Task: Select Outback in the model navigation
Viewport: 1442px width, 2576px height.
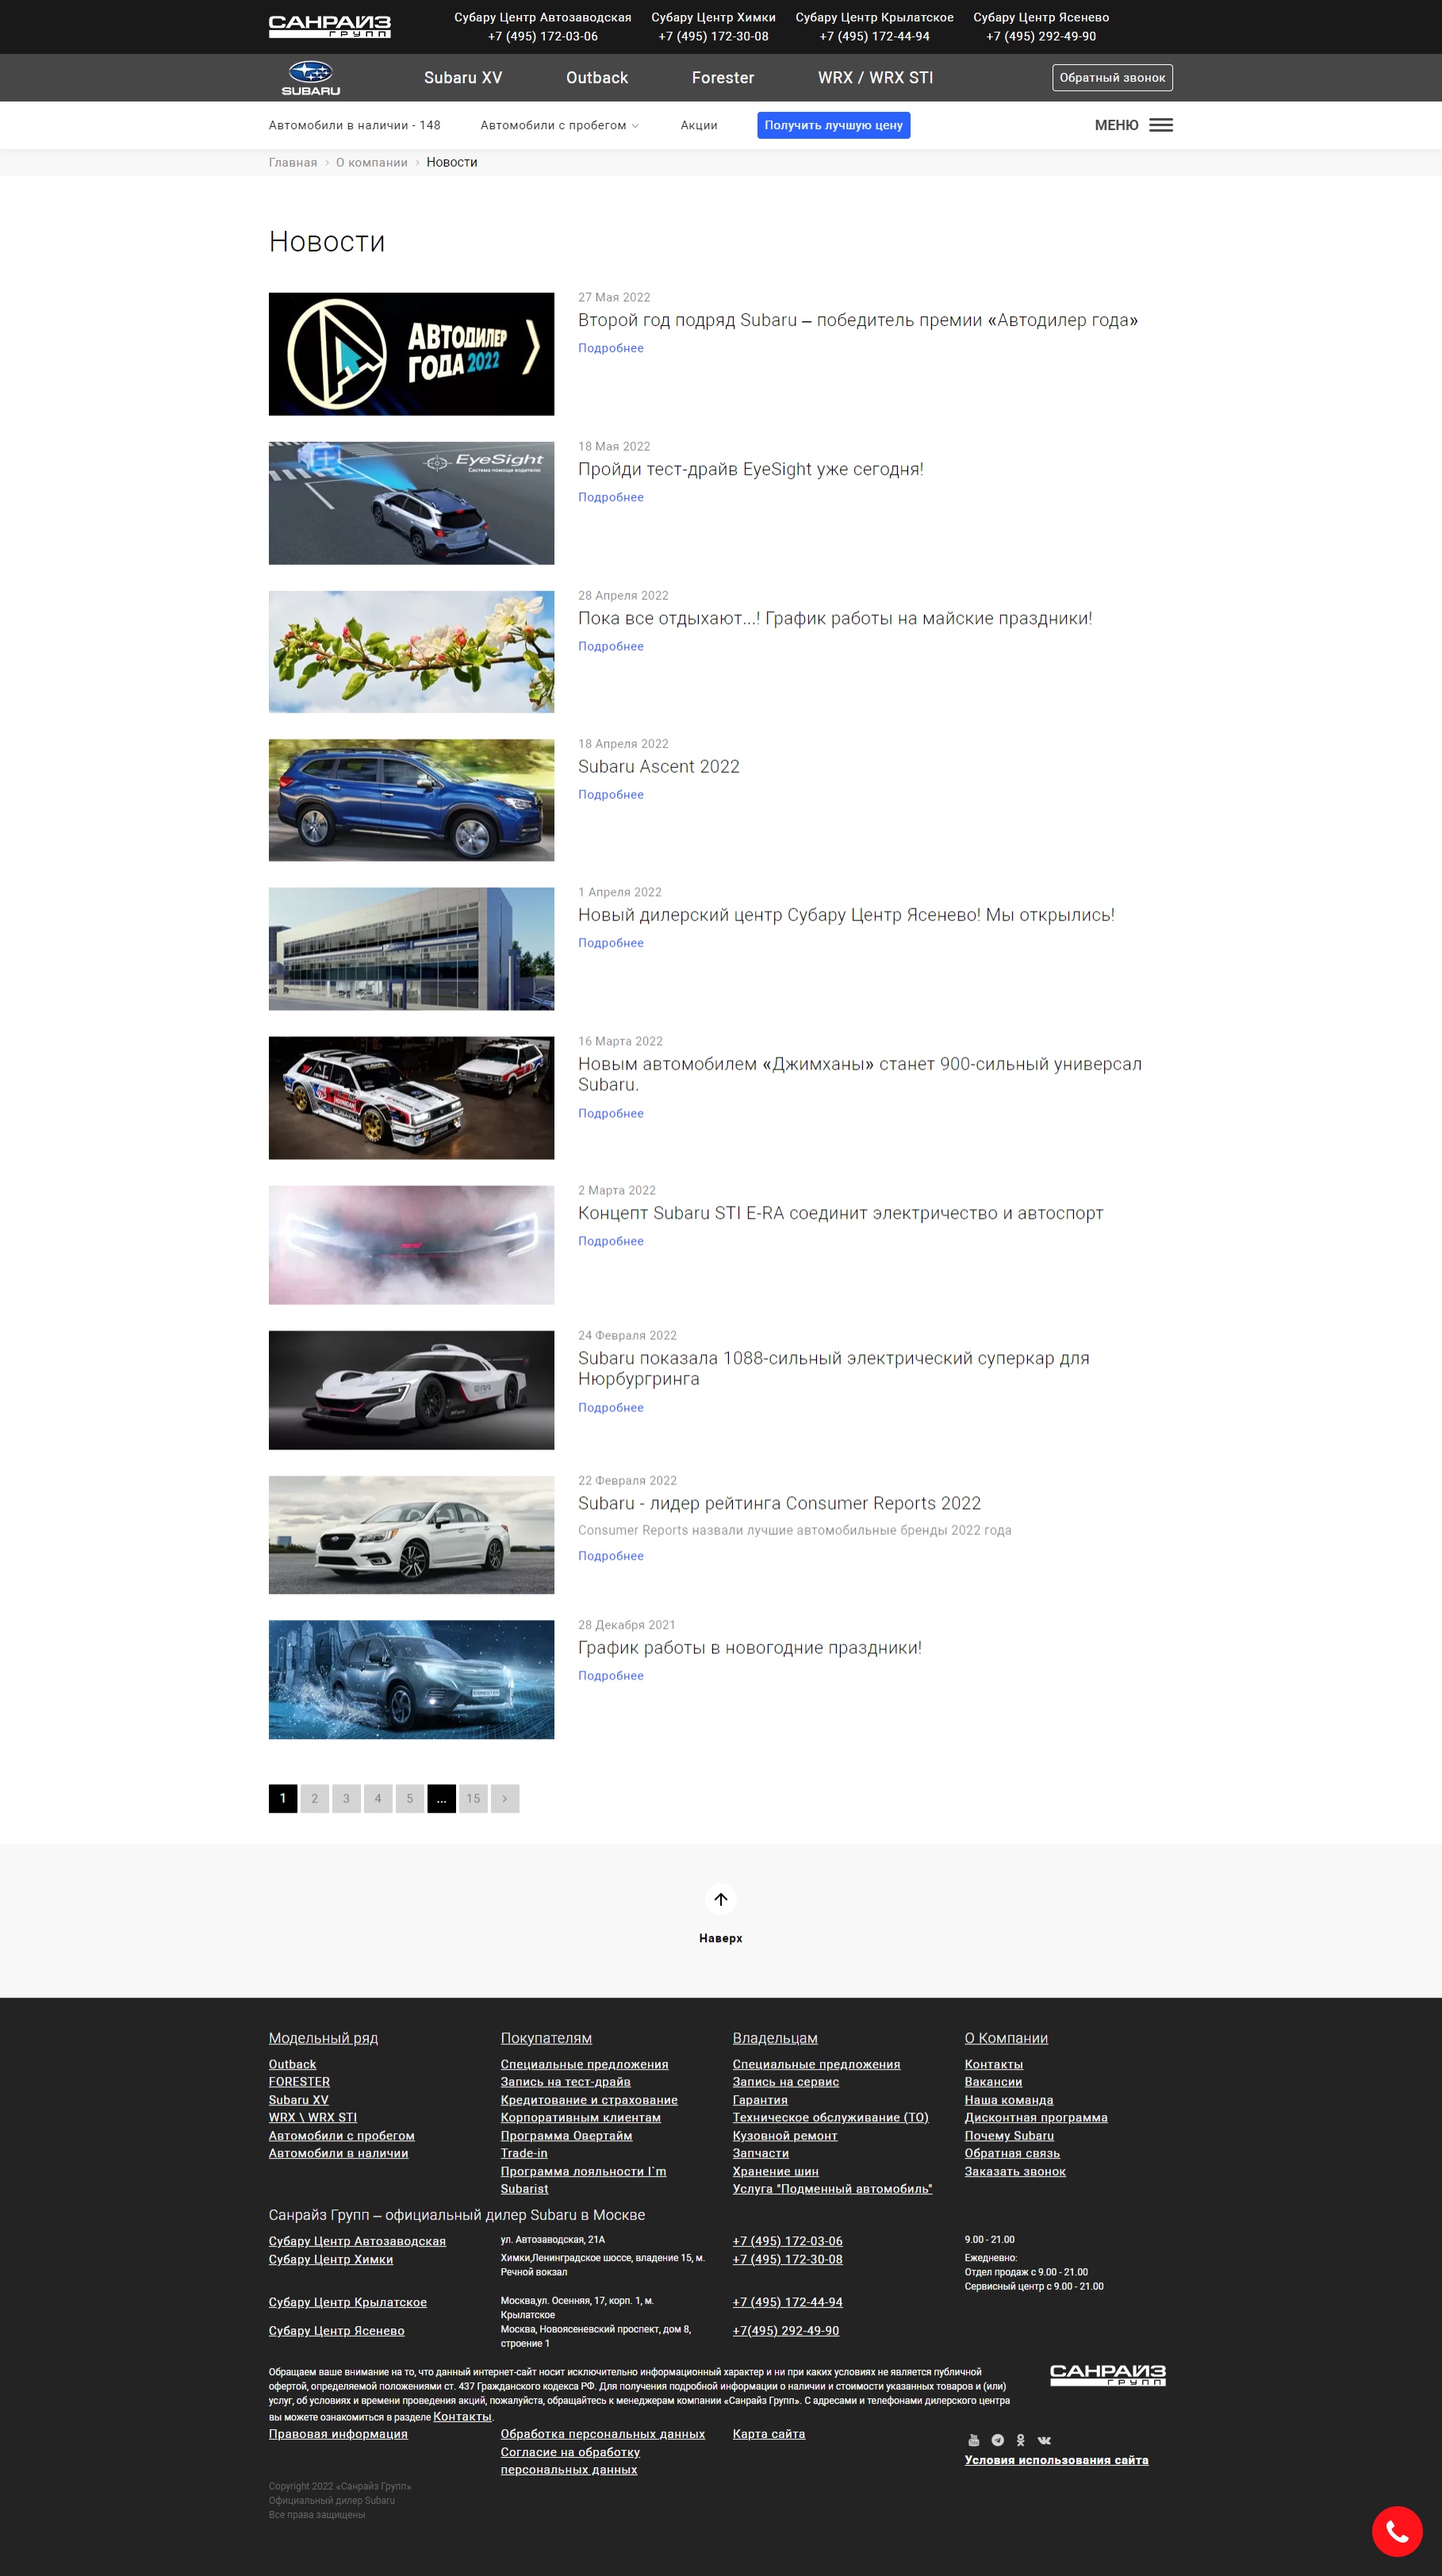Action: [596, 78]
